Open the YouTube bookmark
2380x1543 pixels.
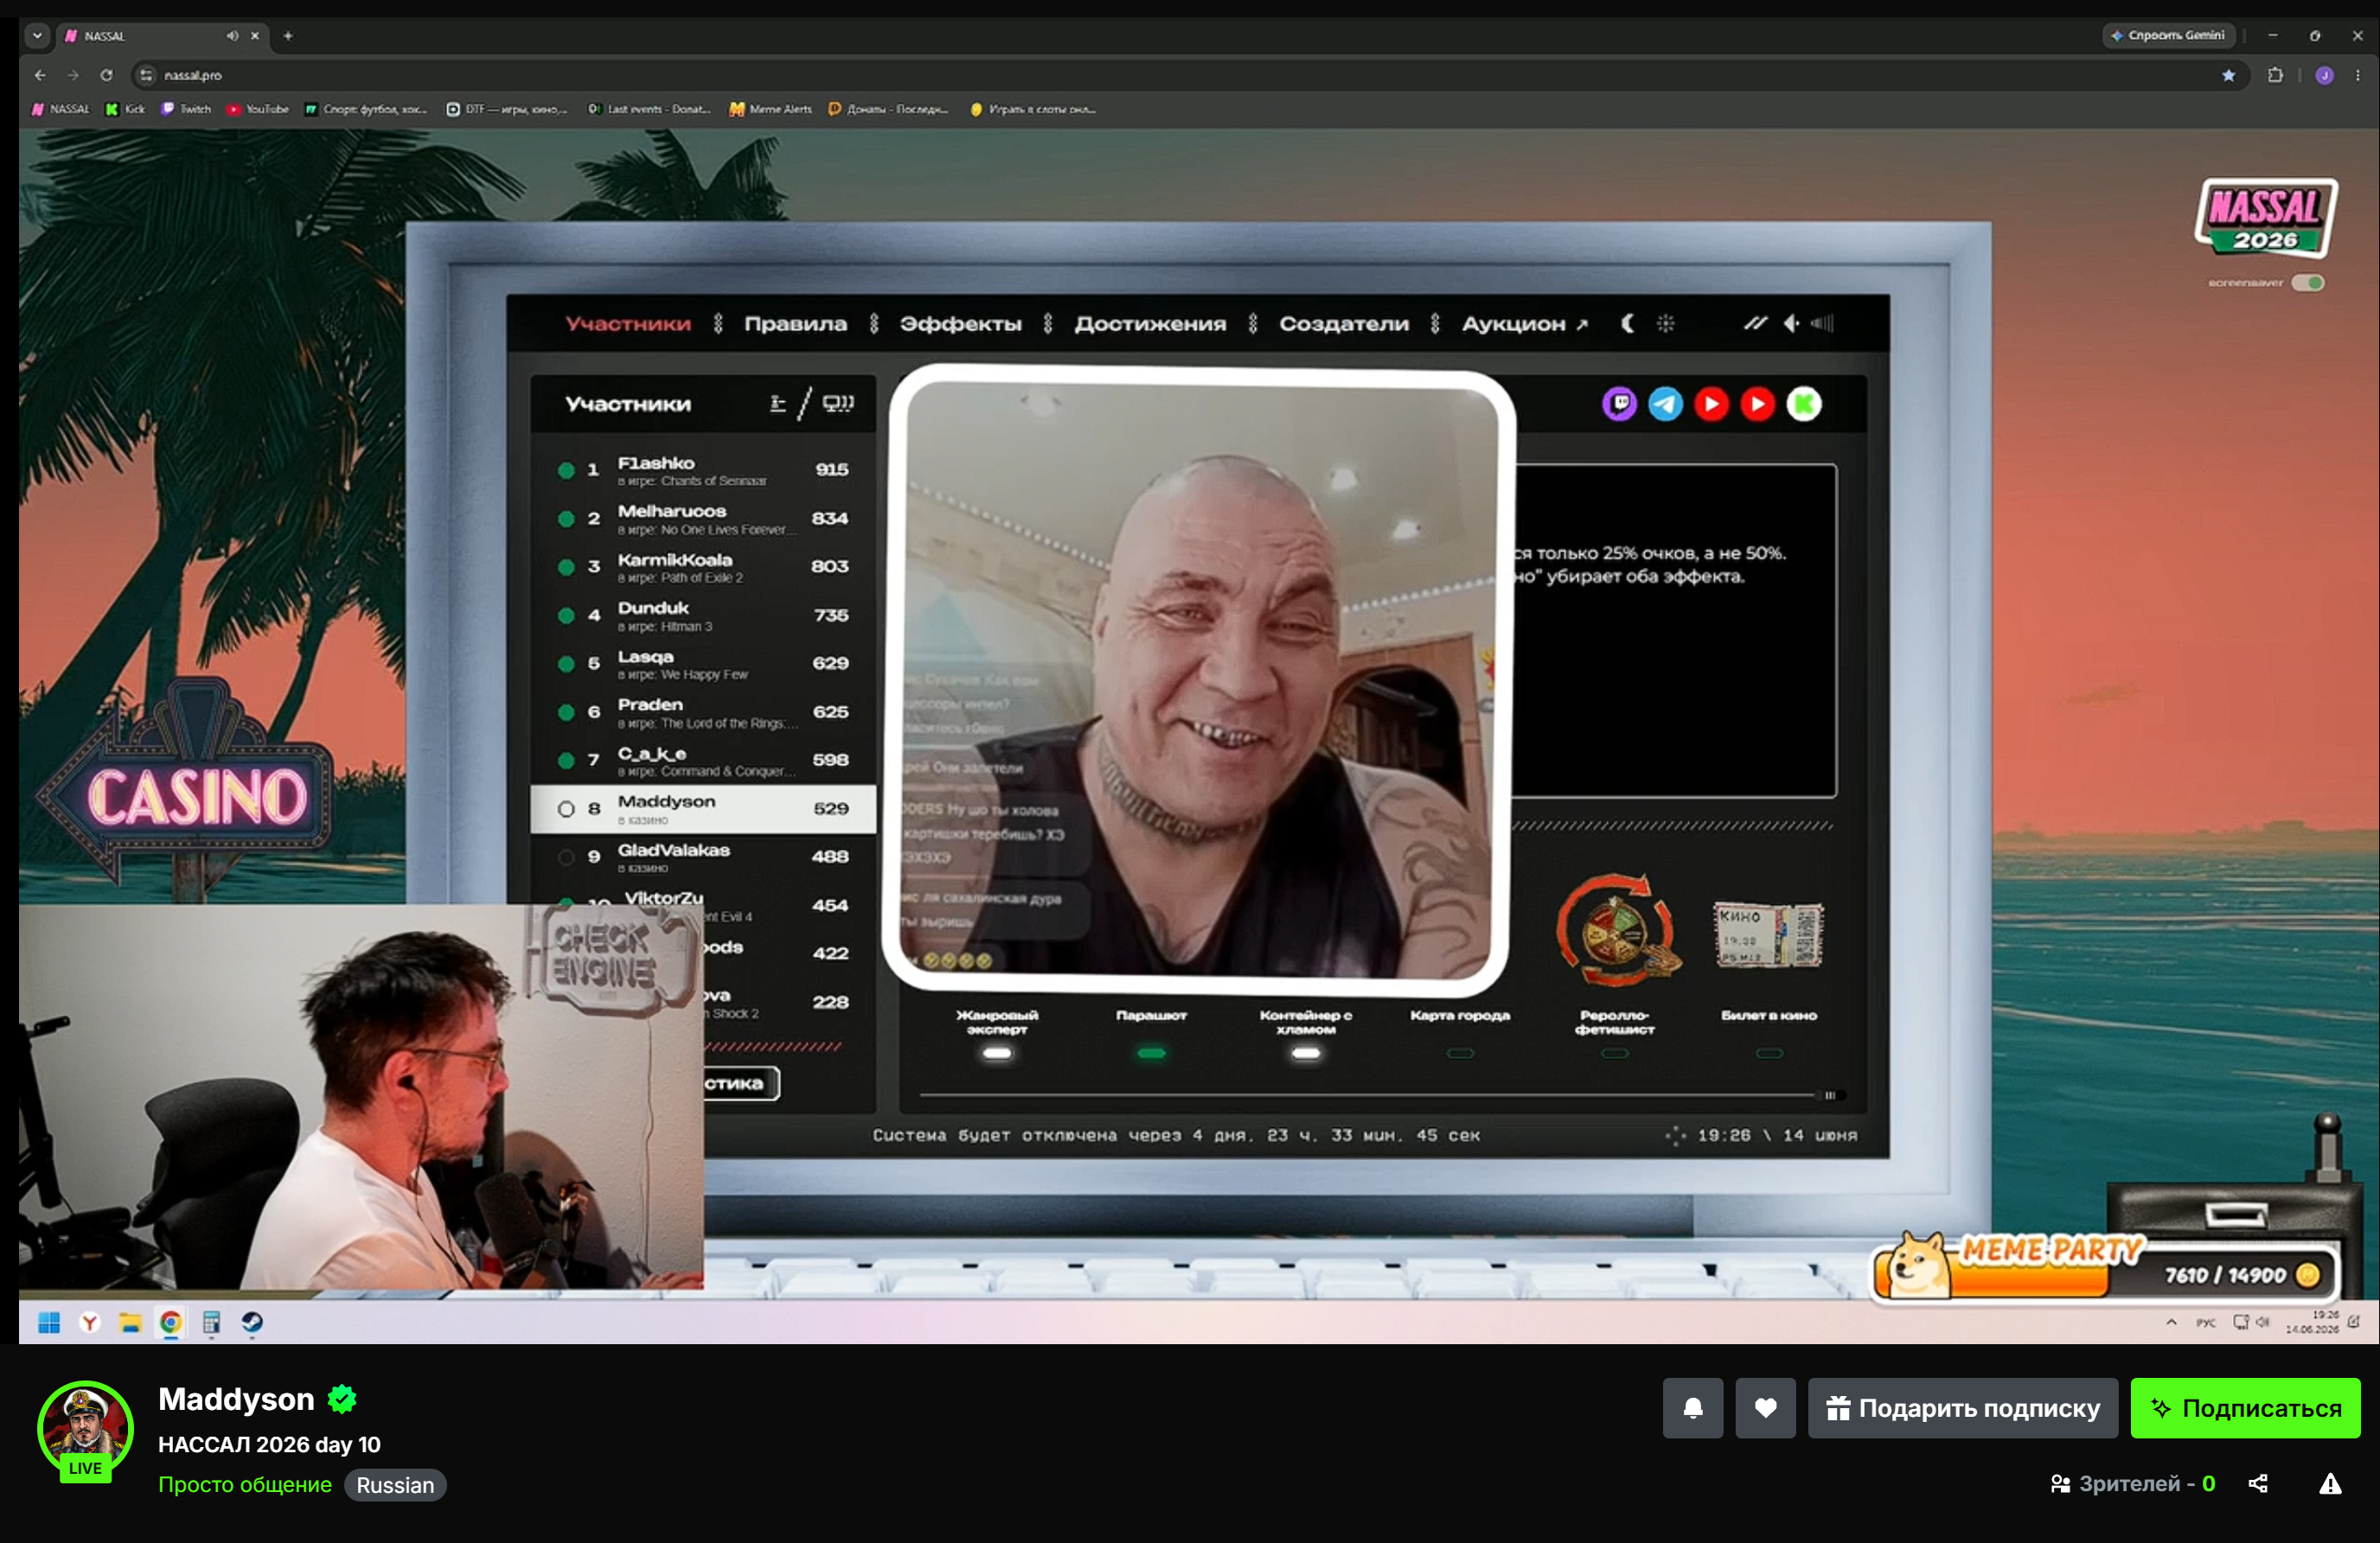coord(258,109)
